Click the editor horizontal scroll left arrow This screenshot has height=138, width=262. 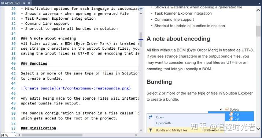19,135
